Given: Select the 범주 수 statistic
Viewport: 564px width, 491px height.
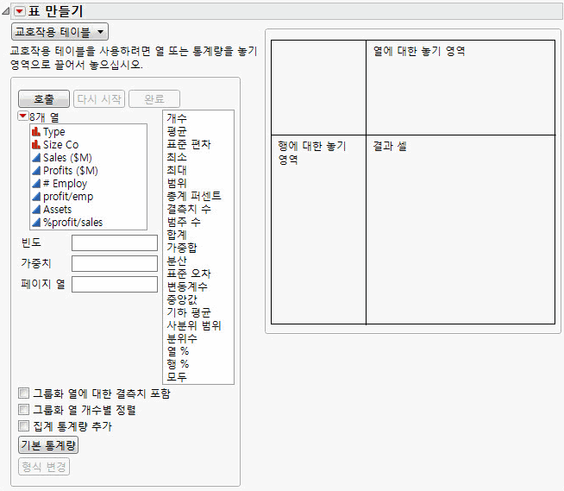Looking at the screenshot, I should tap(184, 222).
